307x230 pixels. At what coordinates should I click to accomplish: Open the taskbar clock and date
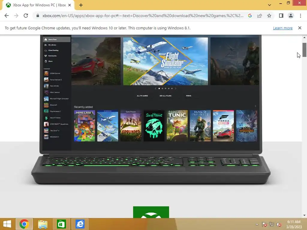(294, 224)
